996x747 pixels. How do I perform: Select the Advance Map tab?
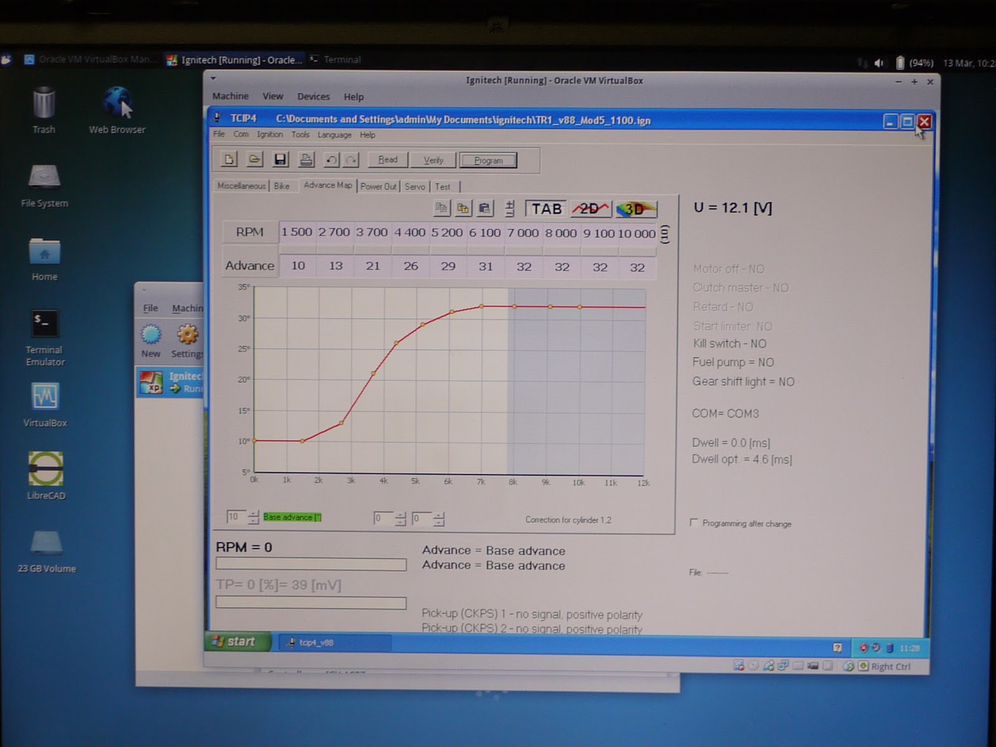pyautogui.click(x=327, y=185)
